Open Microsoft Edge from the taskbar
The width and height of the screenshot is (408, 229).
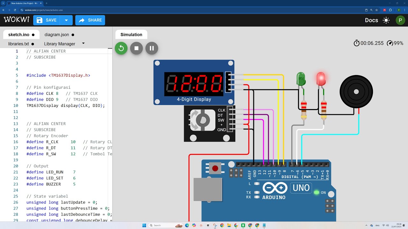coord(187,225)
